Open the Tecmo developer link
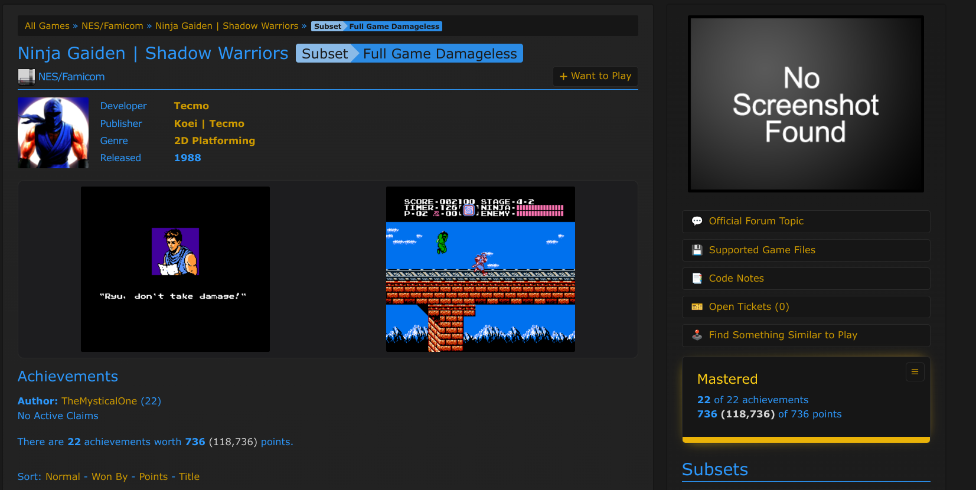Image resolution: width=976 pixels, height=490 pixels. [x=191, y=106]
